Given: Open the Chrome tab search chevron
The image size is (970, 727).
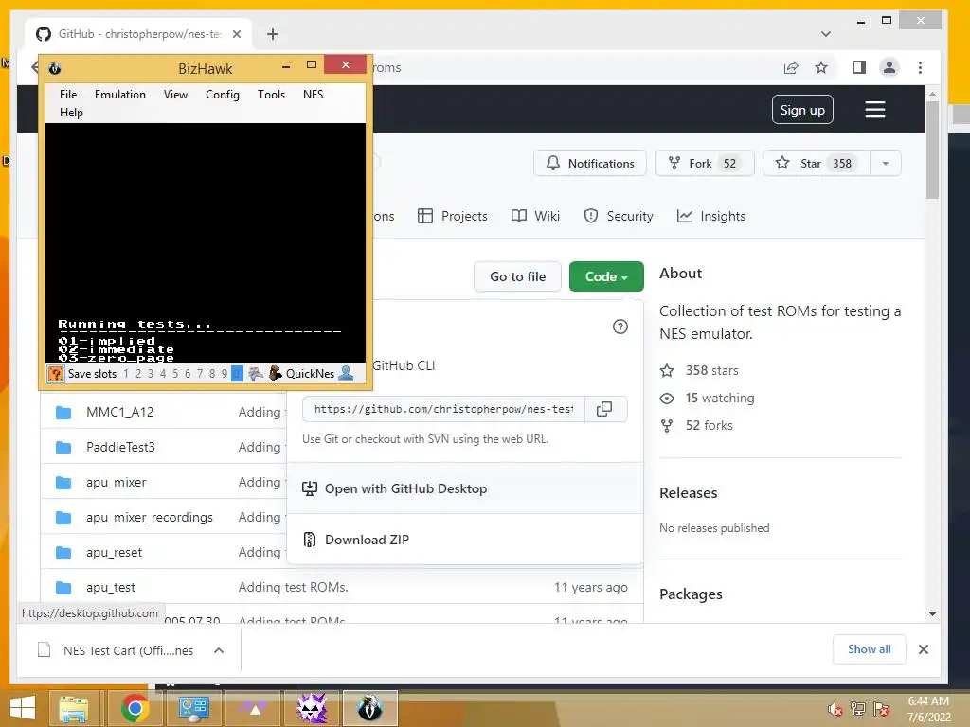Looking at the screenshot, I should pos(825,34).
